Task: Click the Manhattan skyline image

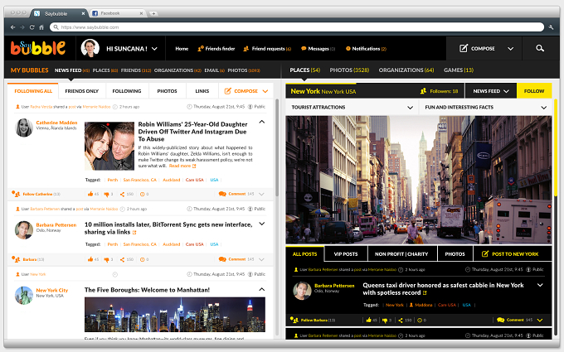Action: 175,314
